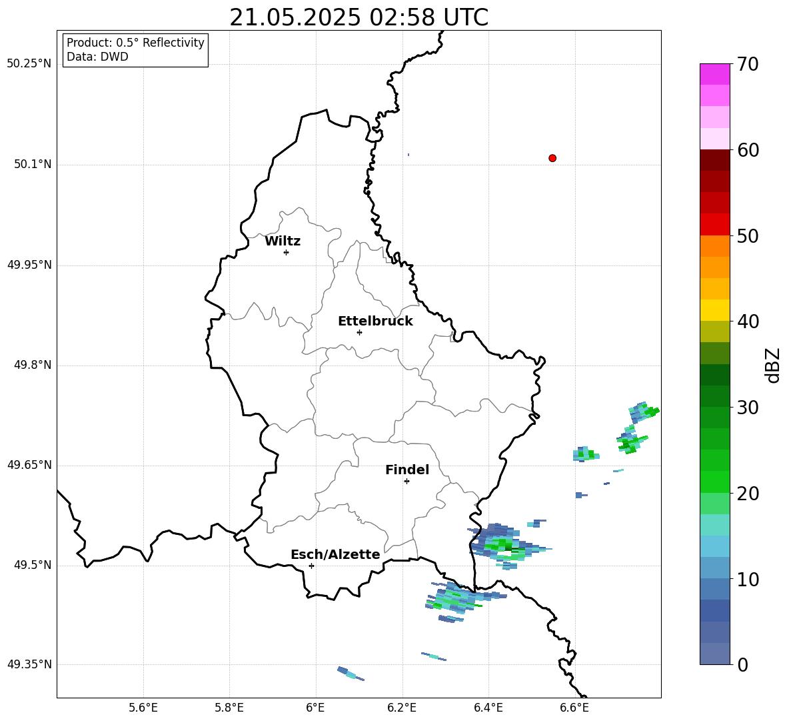Click the 20 tick label on colorbar
This screenshot has height=721, width=789.
click(x=748, y=494)
